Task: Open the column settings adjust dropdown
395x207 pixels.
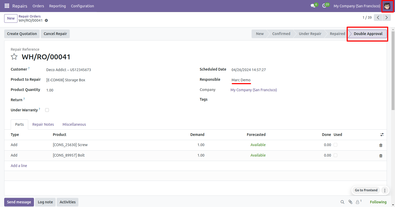Action: pyautogui.click(x=382, y=135)
